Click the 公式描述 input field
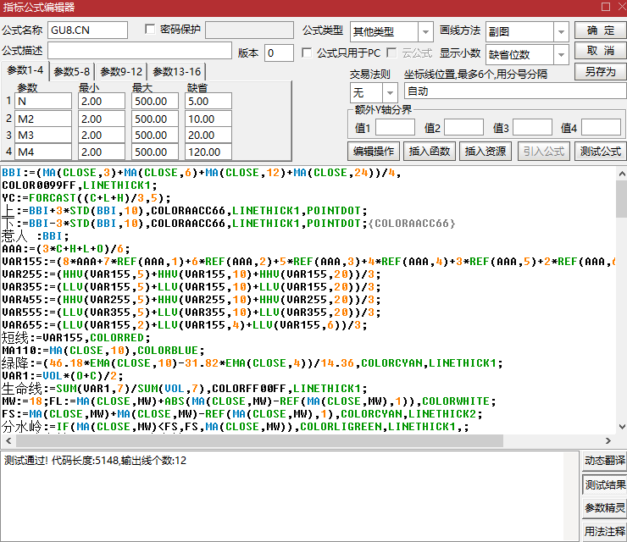 [140, 51]
